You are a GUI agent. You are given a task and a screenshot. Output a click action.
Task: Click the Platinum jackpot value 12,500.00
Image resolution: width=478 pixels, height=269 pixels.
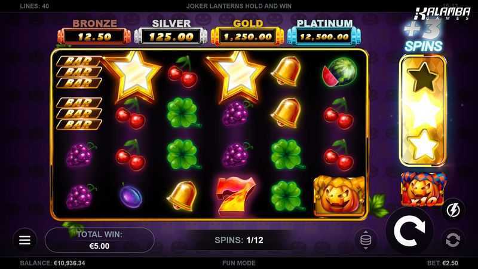pyautogui.click(x=324, y=37)
